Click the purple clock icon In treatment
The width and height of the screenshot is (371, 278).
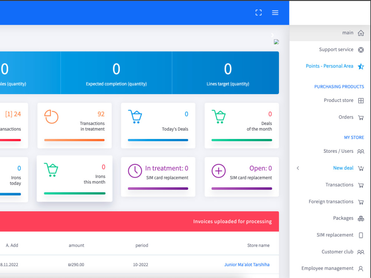[135, 171]
